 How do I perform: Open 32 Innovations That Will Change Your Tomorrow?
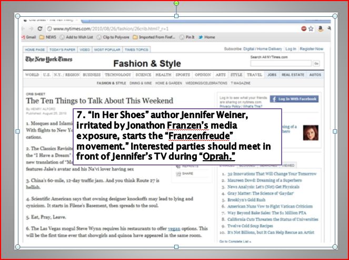point(272,174)
